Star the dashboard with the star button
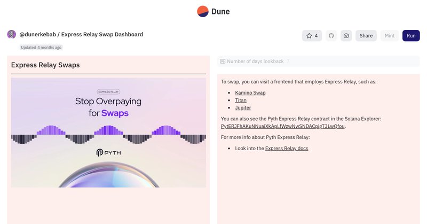The height and width of the screenshot is (224, 427). (312, 36)
